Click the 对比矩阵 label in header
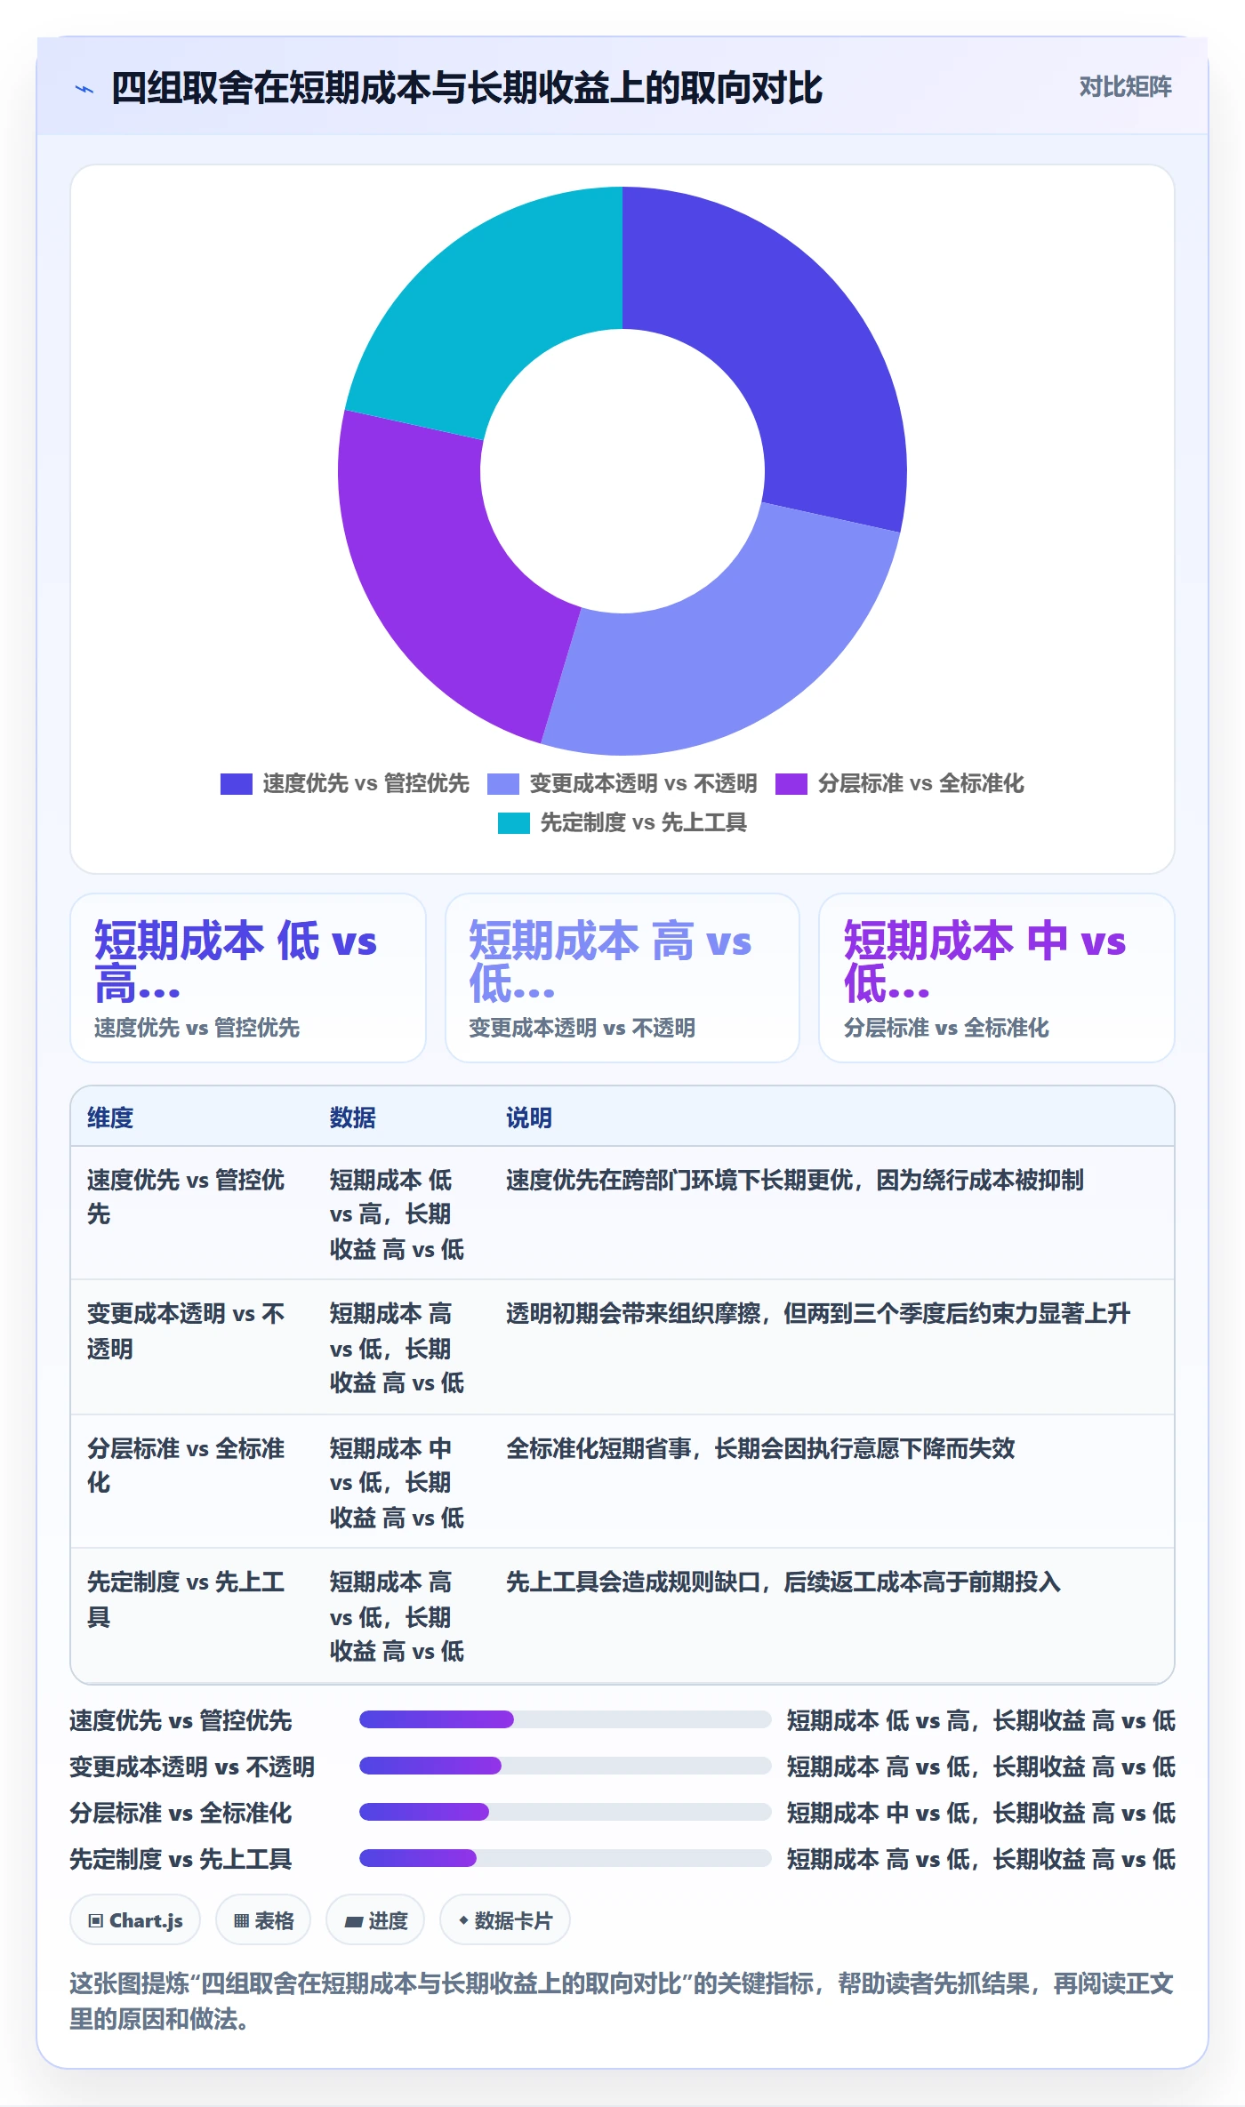 pos(1125,86)
